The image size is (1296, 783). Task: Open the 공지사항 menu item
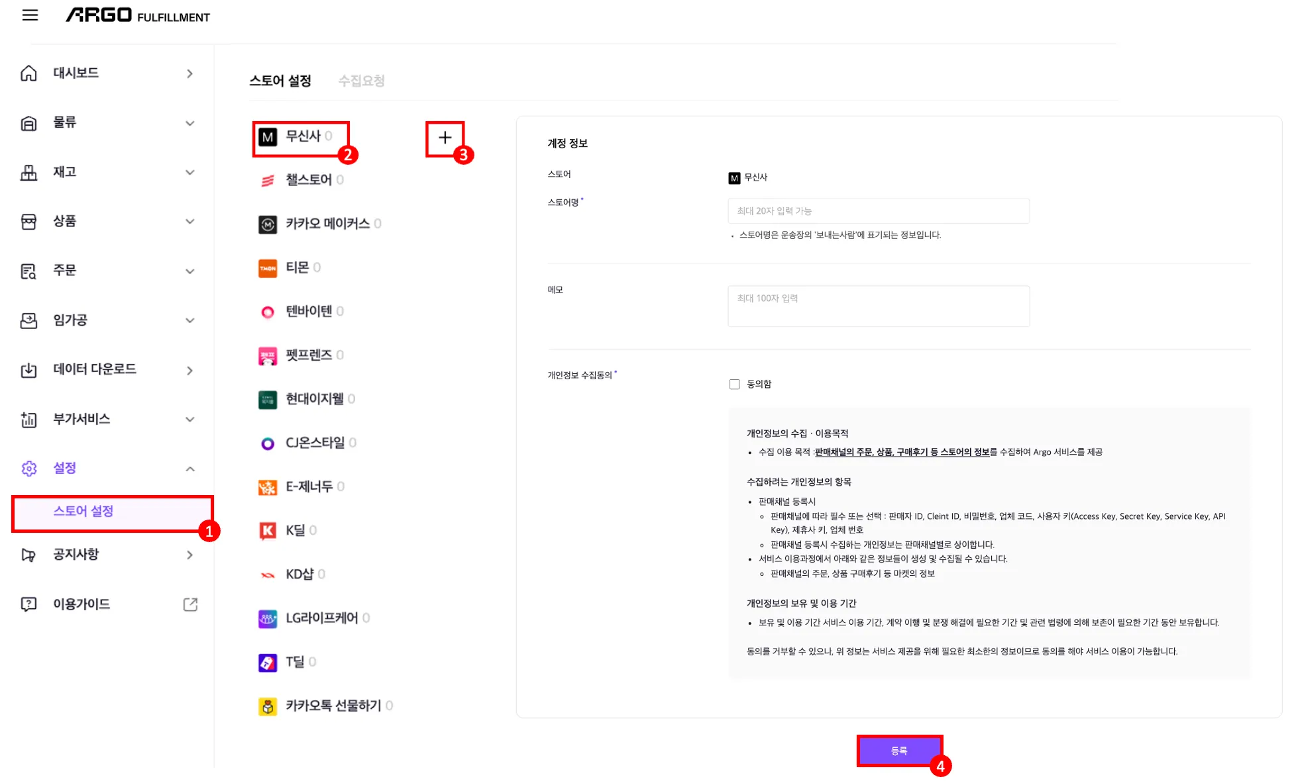pos(76,555)
